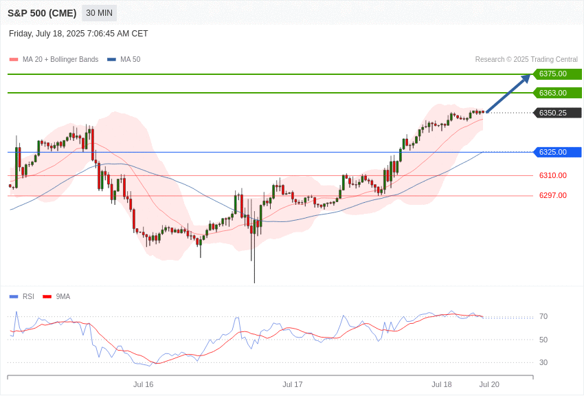Click the blue RSI legend swatch
The height and width of the screenshot is (396, 584).
(14, 296)
